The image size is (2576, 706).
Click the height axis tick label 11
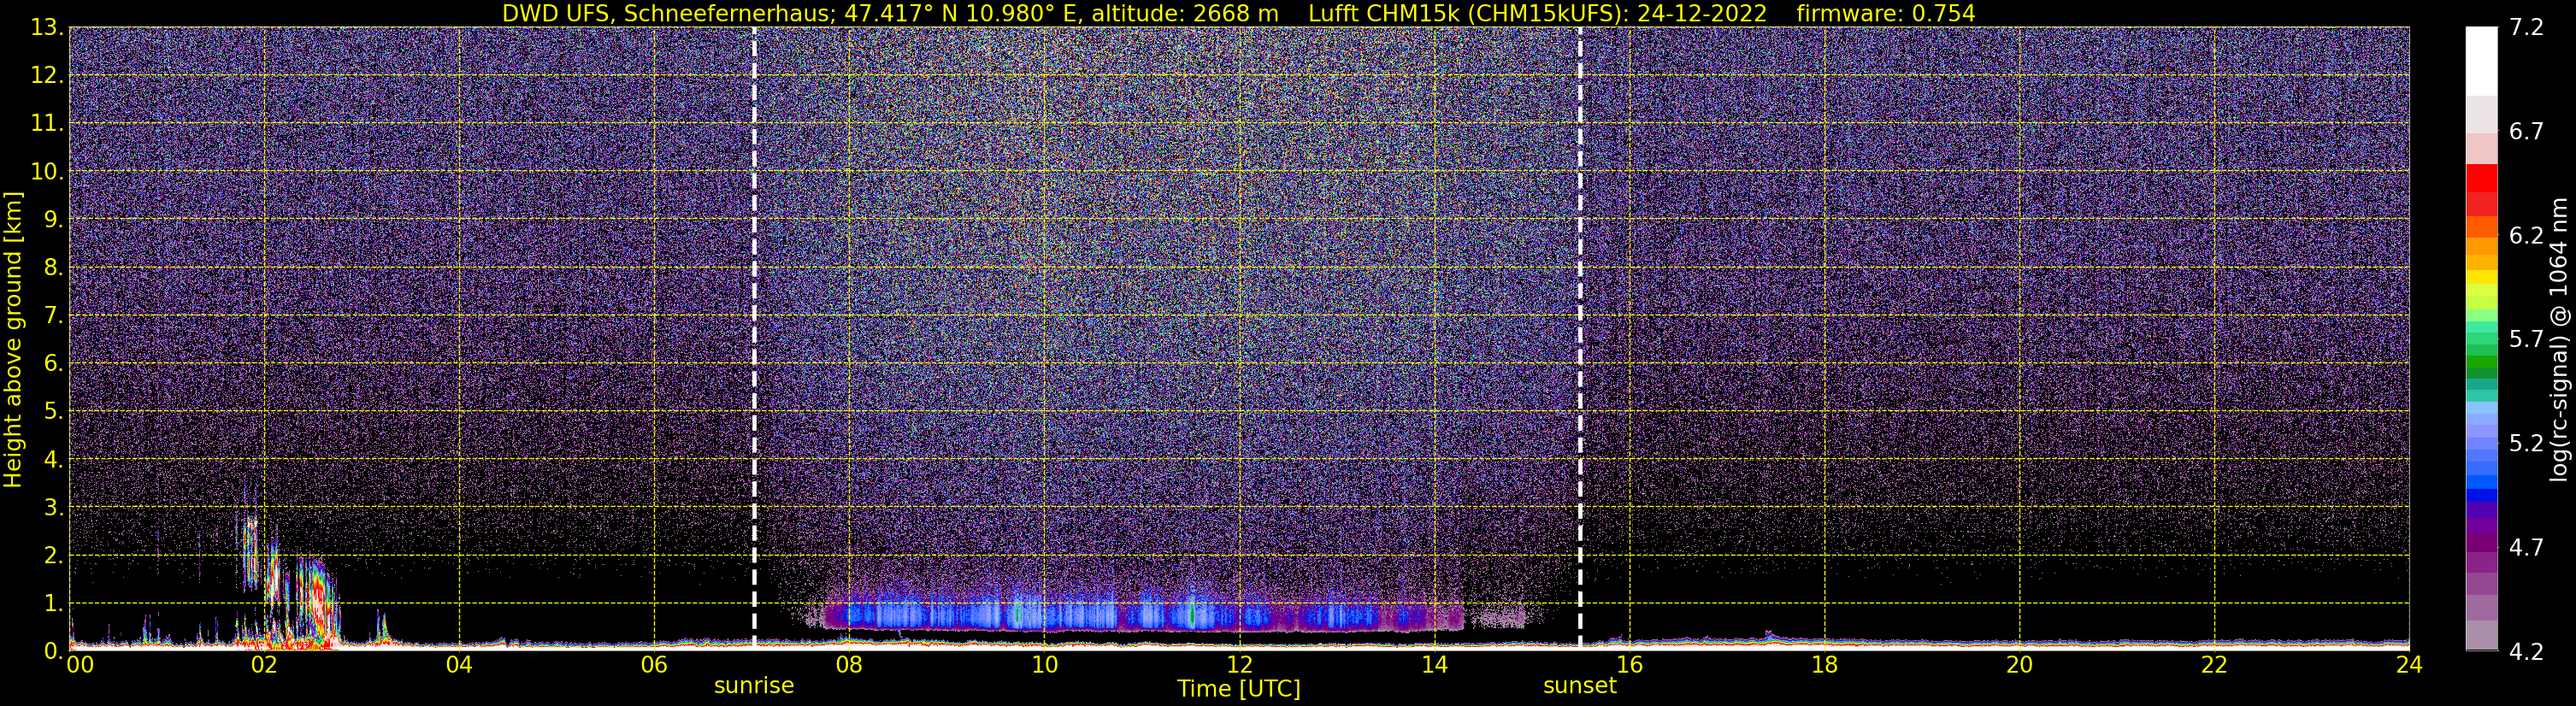[x=46, y=124]
